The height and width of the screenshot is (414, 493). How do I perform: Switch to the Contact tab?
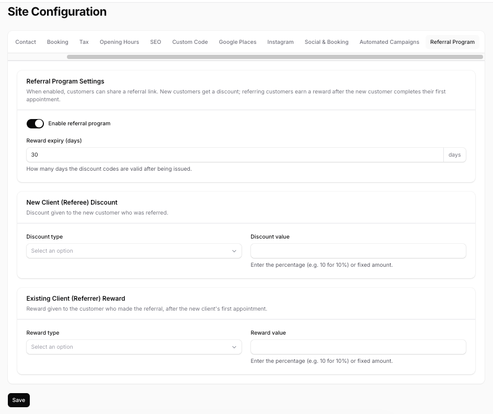pos(25,42)
